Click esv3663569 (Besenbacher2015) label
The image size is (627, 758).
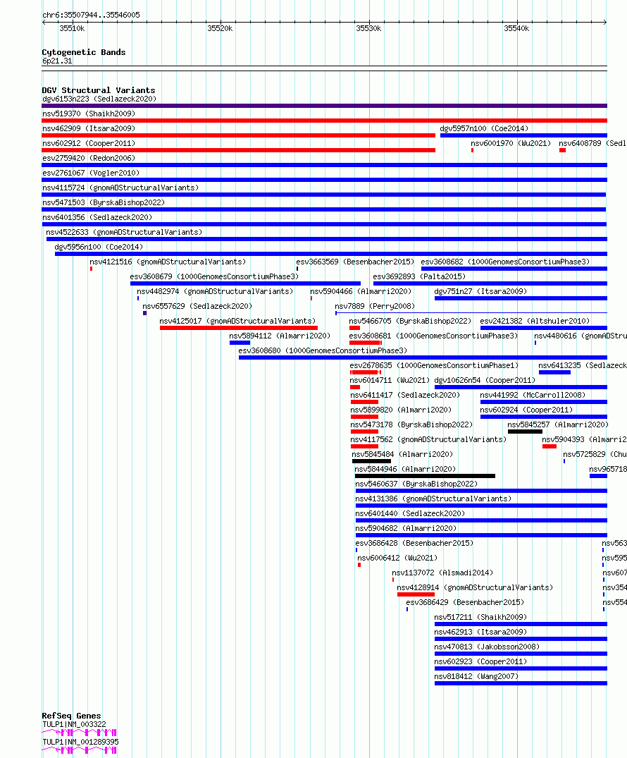pos(355,262)
